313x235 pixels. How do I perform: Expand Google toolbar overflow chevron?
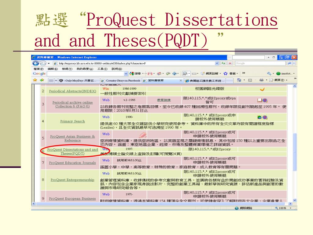(x=244, y=73)
